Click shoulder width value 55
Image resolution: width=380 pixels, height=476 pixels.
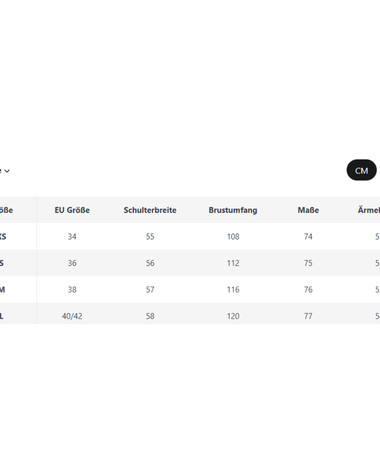point(150,237)
